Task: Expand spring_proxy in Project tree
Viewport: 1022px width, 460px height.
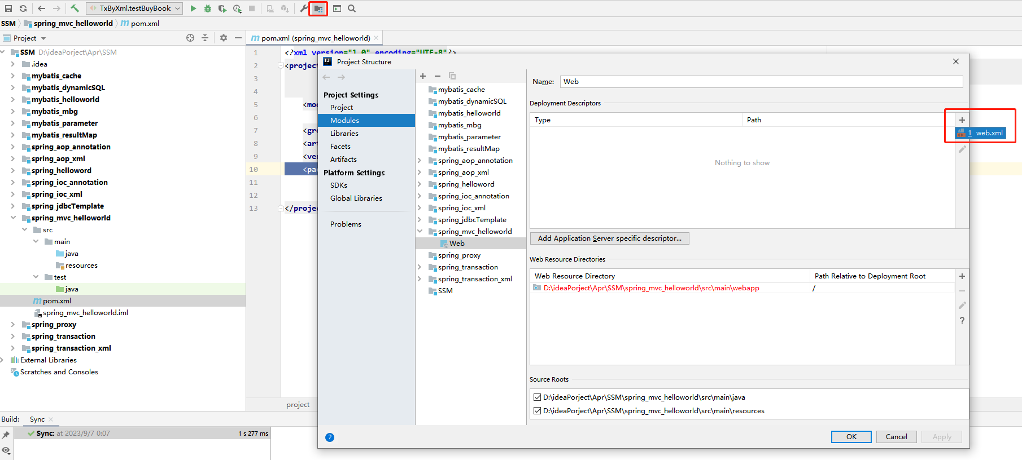Action: click(12, 324)
